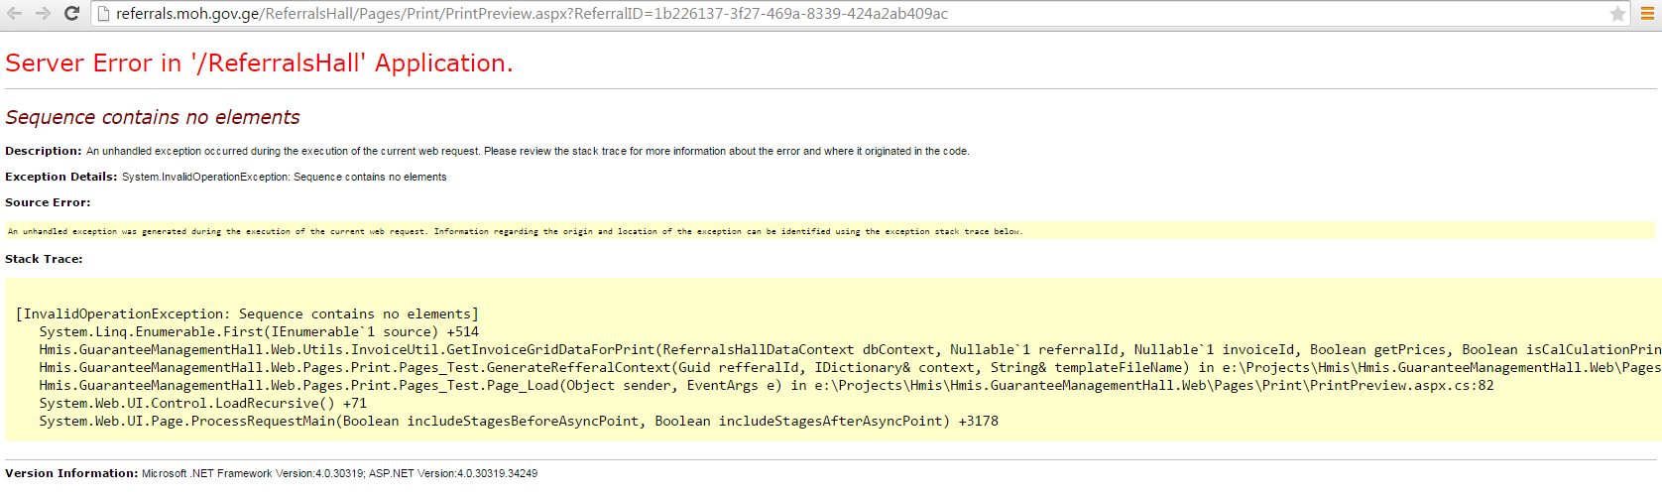Reload the current page
1662x498 pixels.
71,13
